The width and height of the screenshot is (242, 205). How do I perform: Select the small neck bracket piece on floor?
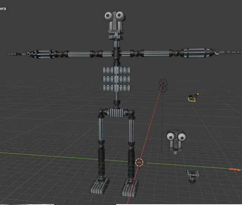[x=193, y=177]
